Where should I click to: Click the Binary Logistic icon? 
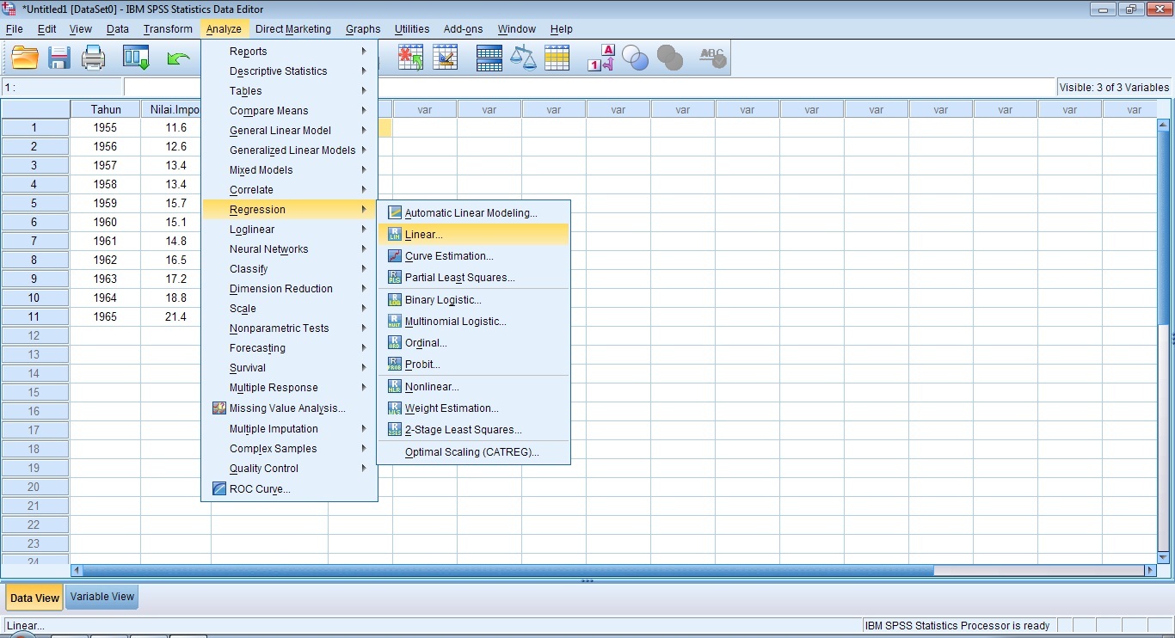tap(395, 299)
